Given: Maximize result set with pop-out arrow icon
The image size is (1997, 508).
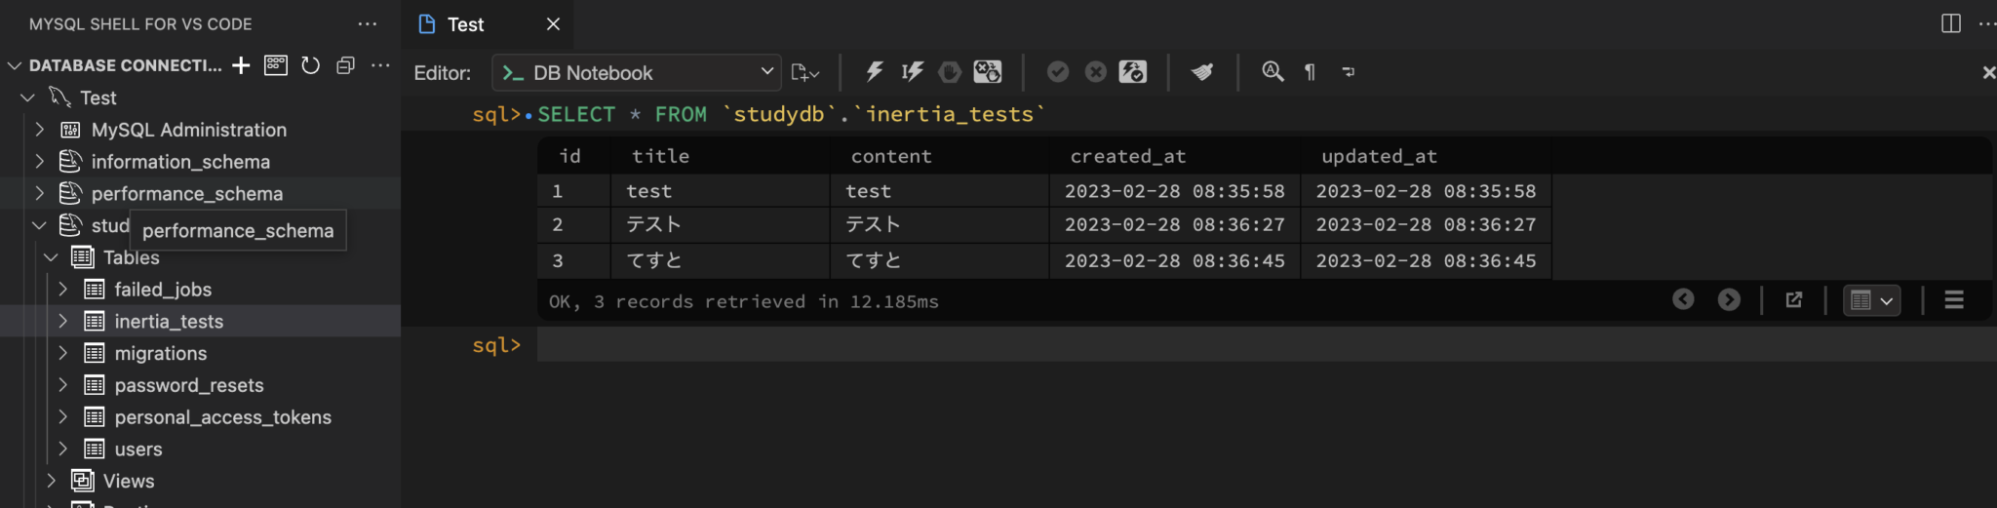Looking at the screenshot, I should coord(1793,300).
